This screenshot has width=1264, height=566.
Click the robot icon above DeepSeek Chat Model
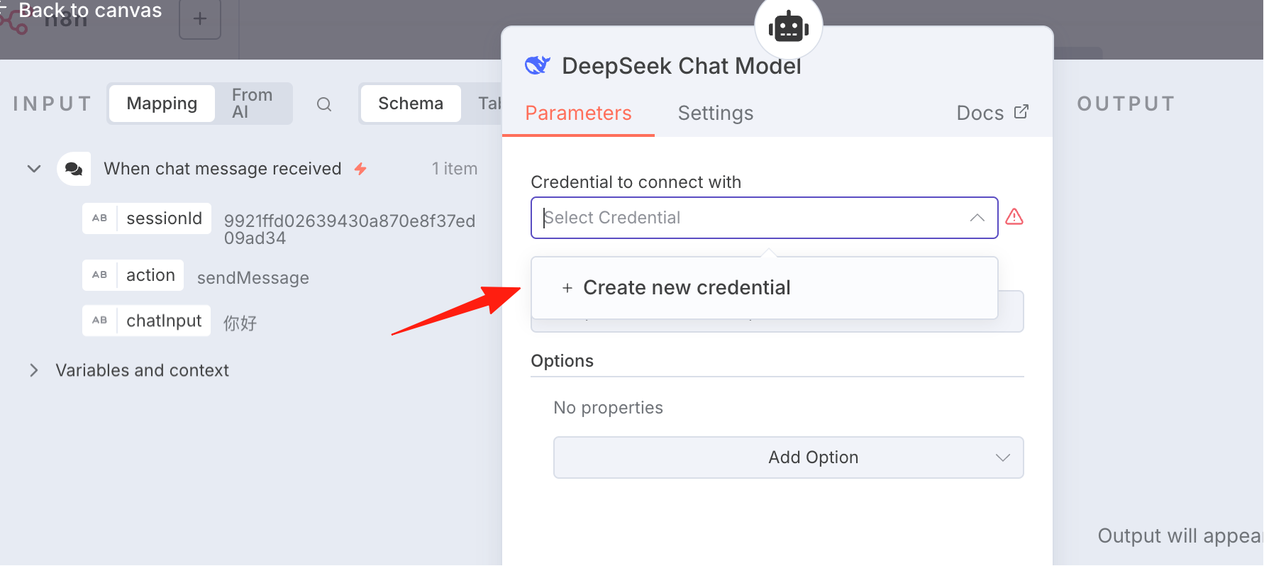point(788,28)
